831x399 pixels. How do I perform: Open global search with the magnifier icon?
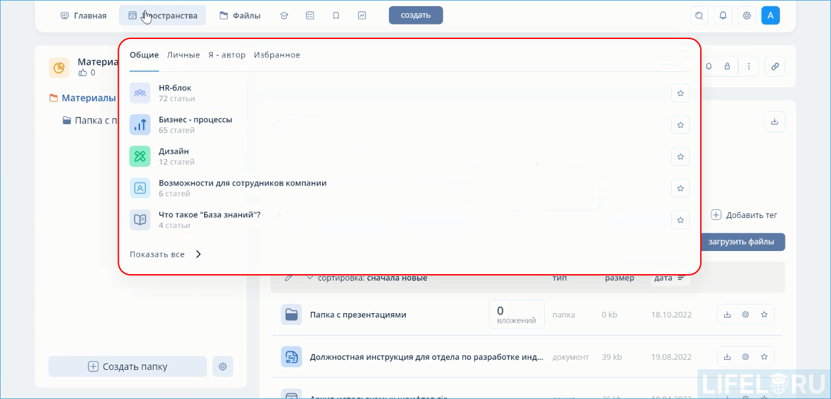click(x=699, y=15)
